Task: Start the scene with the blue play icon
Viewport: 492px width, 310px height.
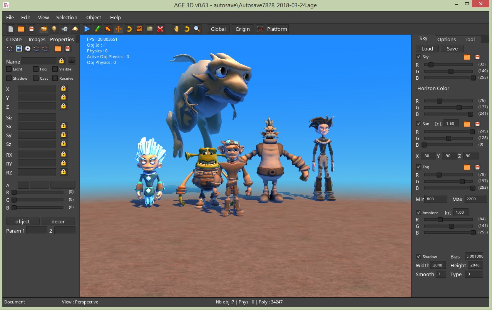Action: [x=87, y=29]
